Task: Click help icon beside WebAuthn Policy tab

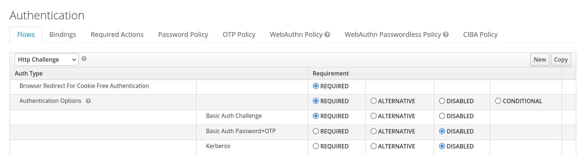Action: coord(327,34)
